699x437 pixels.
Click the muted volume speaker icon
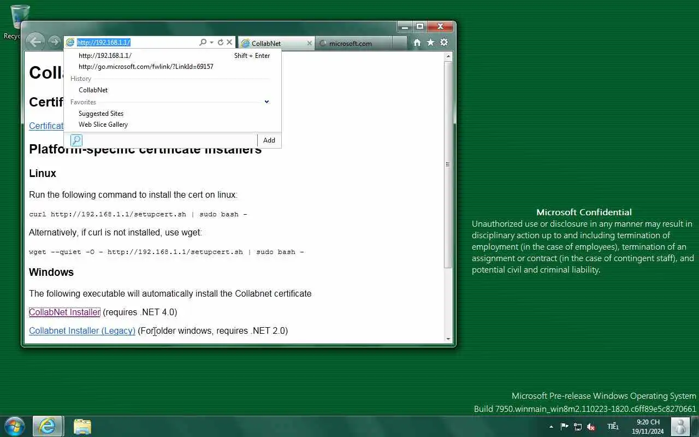591,427
